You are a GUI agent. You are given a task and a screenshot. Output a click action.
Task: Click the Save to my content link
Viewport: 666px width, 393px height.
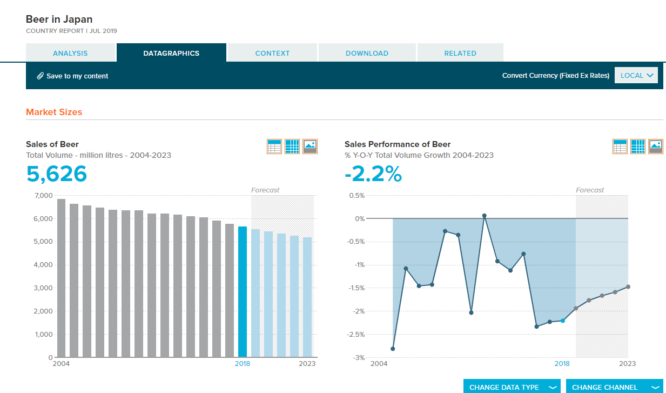[77, 76]
